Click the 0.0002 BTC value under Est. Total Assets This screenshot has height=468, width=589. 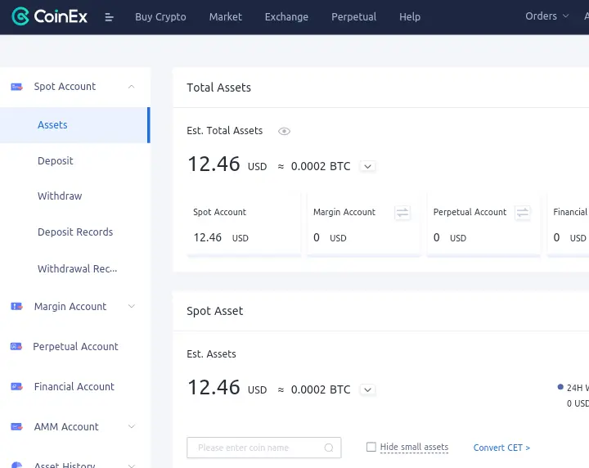coord(321,166)
